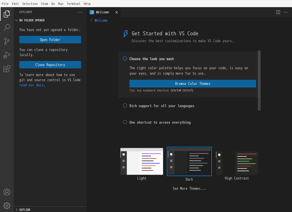Click the Browse Color Themes button
This screenshot has height=212, width=292.
192,84
